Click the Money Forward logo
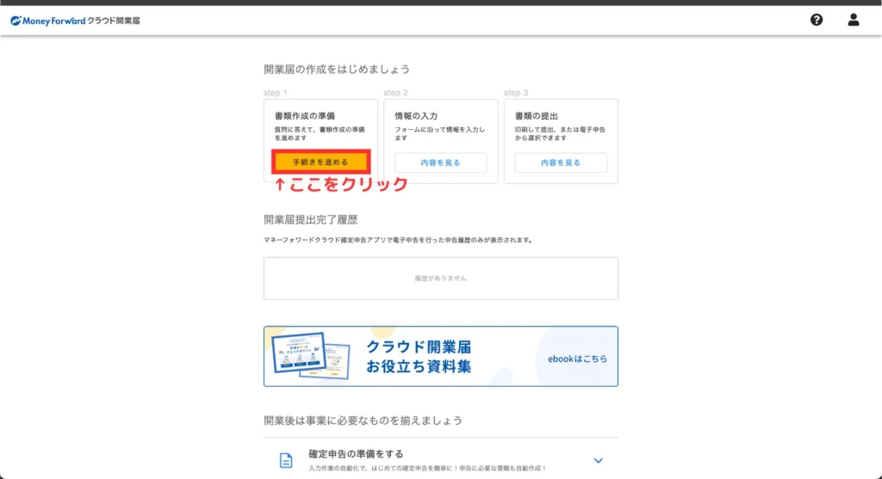This screenshot has height=479, width=882. (48, 20)
